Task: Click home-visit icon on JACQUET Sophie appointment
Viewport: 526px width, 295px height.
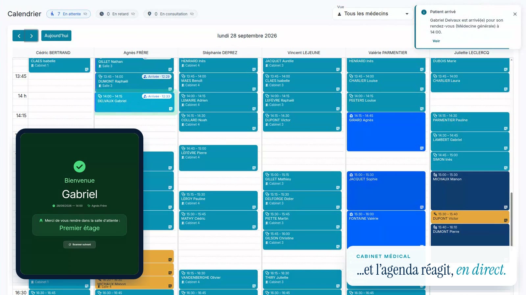Action: [x=351, y=175]
